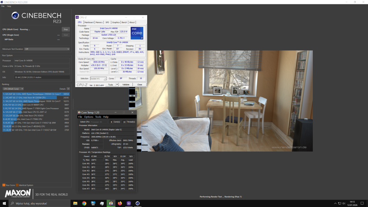Switch to CPU-Z taskbar icon
Viewport: 368px width, 207px height.
click(128, 203)
